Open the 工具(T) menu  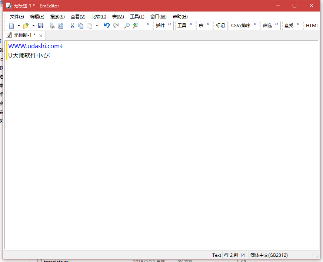pyautogui.click(x=136, y=16)
